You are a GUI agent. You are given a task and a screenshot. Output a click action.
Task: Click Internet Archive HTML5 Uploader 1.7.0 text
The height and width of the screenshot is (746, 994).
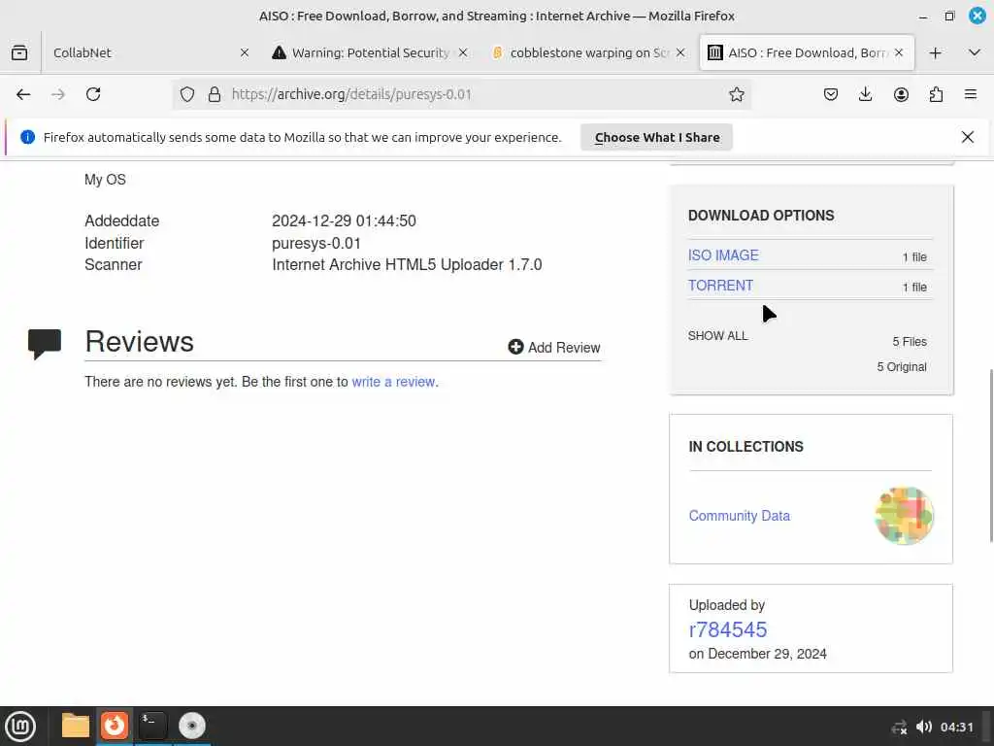point(407,264)
